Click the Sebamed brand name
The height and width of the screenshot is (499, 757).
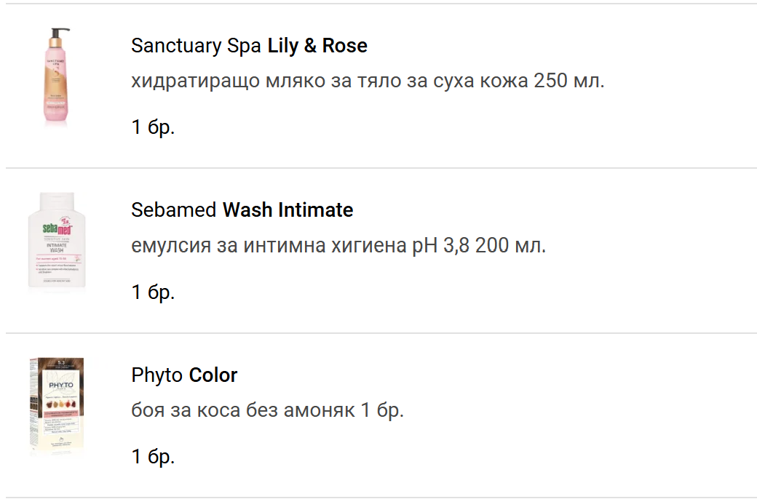(x=174, y=210)
